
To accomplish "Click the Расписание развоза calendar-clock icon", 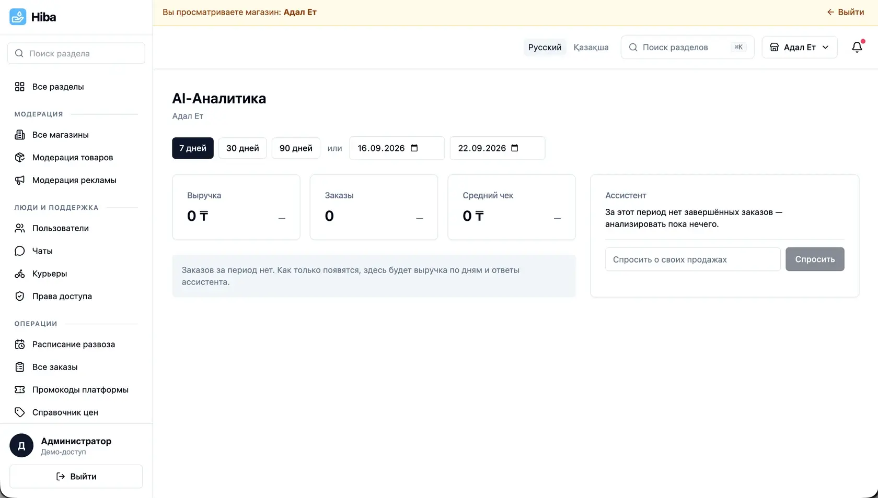I will tap(20, 344).
